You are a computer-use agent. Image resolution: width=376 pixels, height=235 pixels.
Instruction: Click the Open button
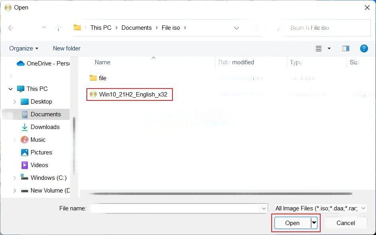coord(292,223)
